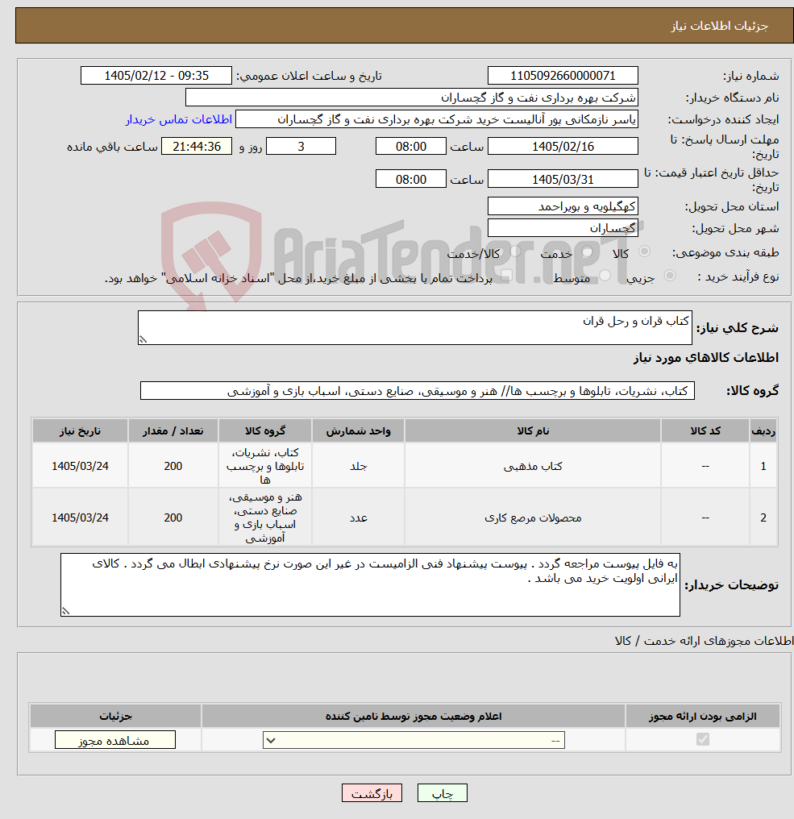Click the مشاهده مجوز button
Screen dimensions: 794x819
(x=115, y=740)
